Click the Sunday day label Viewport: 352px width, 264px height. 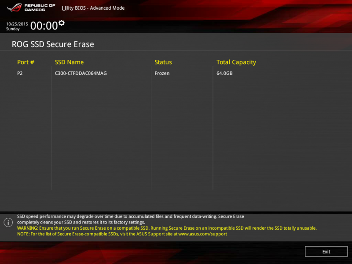[x=13, y=29]
